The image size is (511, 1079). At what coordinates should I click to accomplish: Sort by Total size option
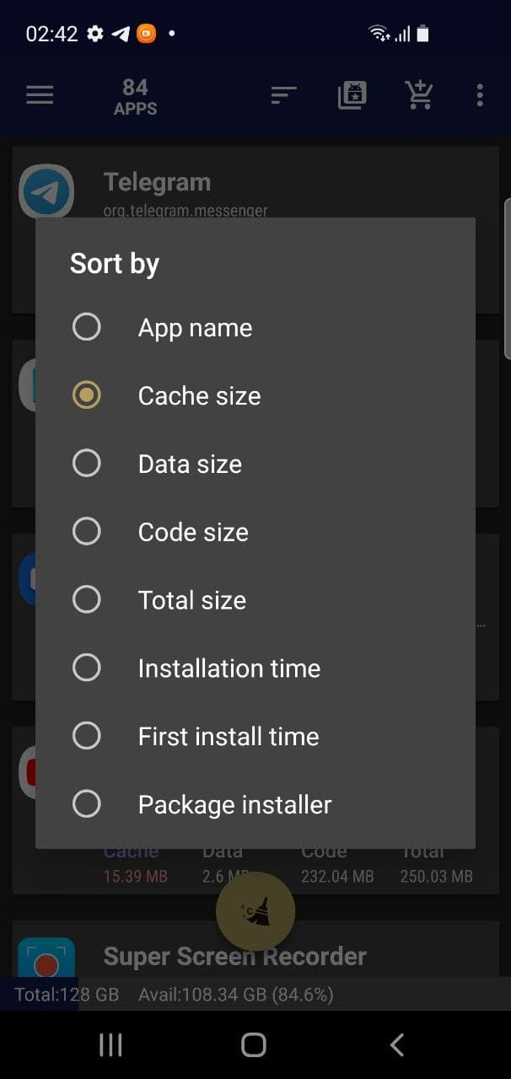pos(191,600)
